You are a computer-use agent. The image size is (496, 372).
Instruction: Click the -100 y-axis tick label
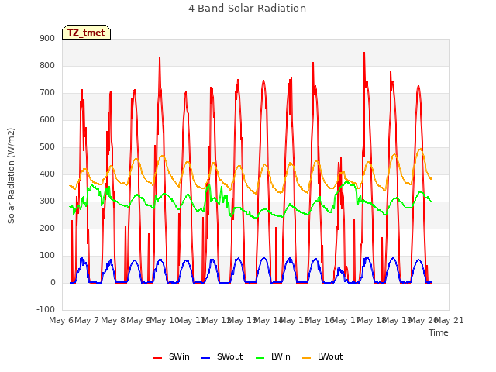(46, 309)
